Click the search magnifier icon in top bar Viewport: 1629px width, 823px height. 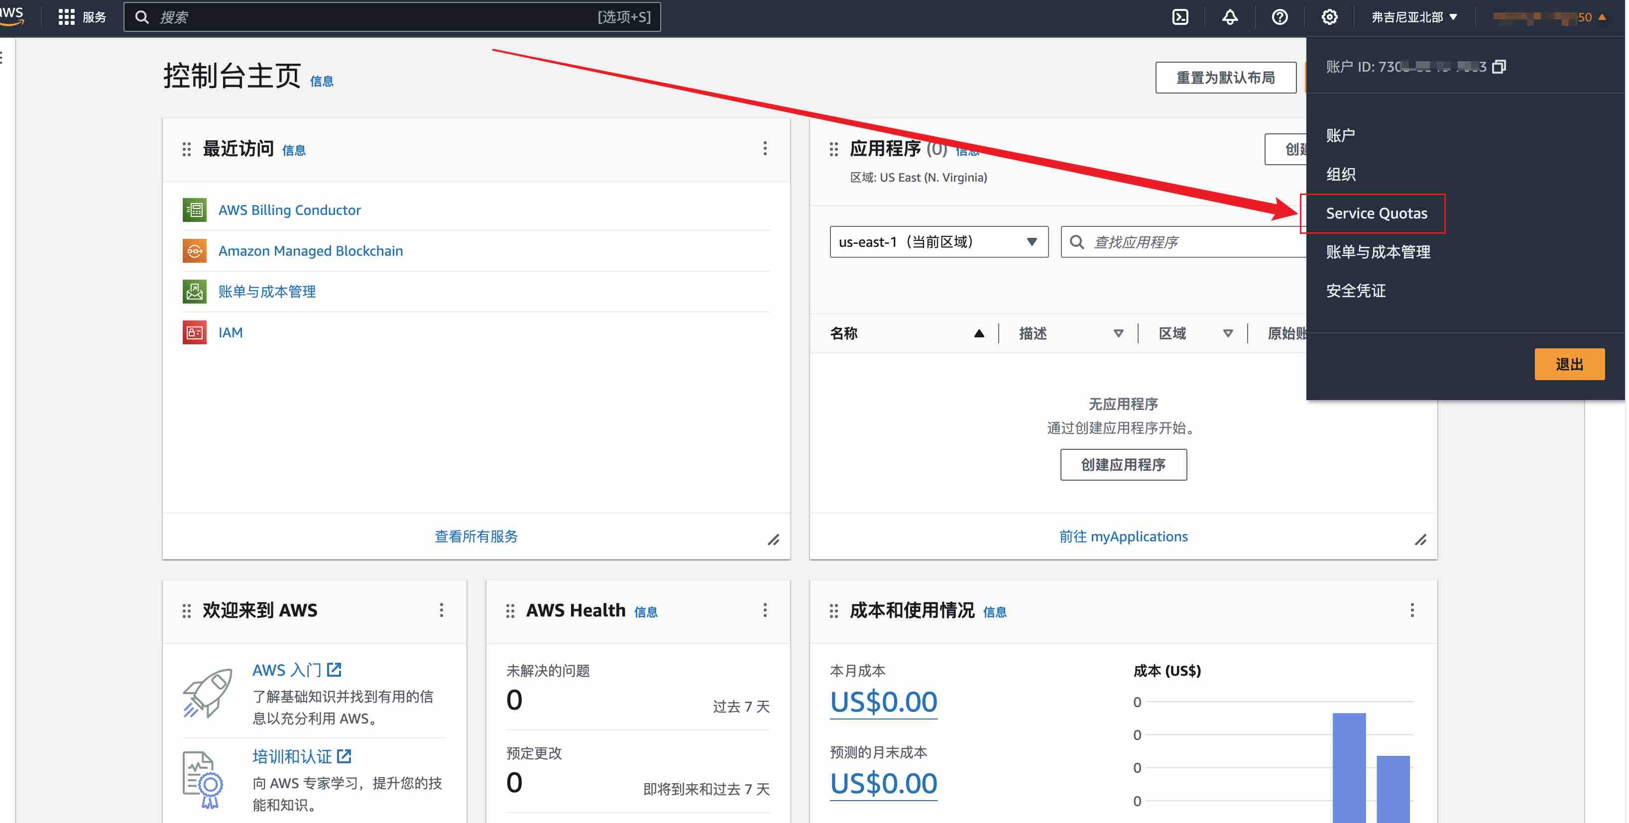click(142, 17)
